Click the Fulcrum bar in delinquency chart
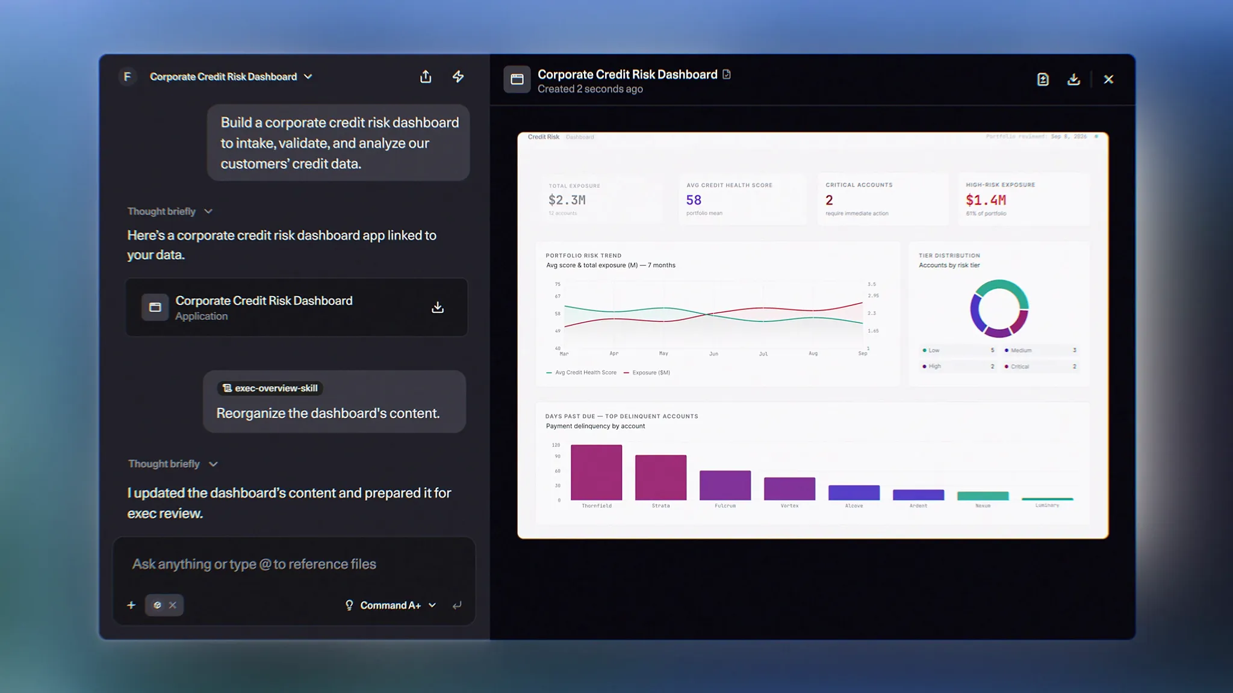This screenshot has width=1233, height=693. [x=725, y=485]
